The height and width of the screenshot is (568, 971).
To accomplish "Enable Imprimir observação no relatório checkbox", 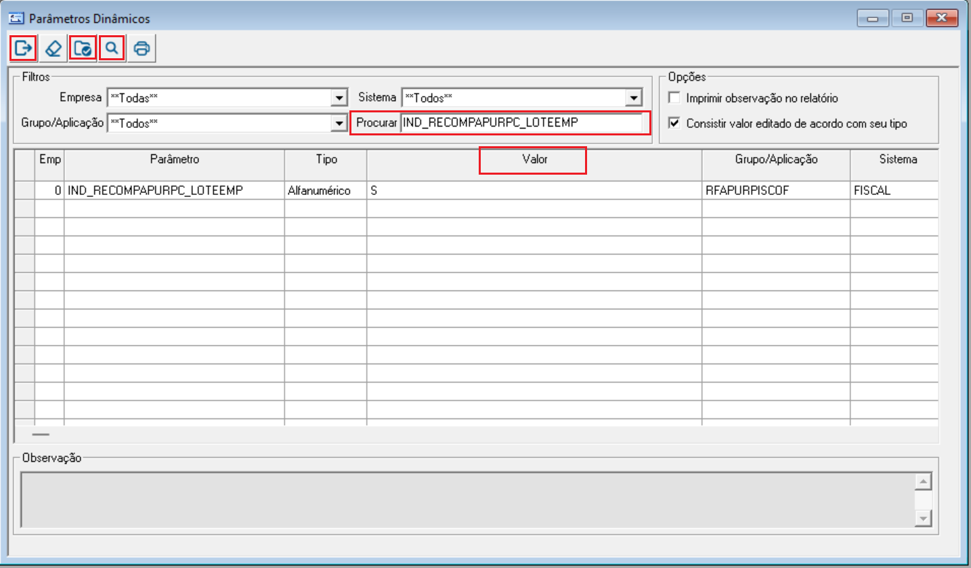I will pyautogui.click(x=674, y=98).
